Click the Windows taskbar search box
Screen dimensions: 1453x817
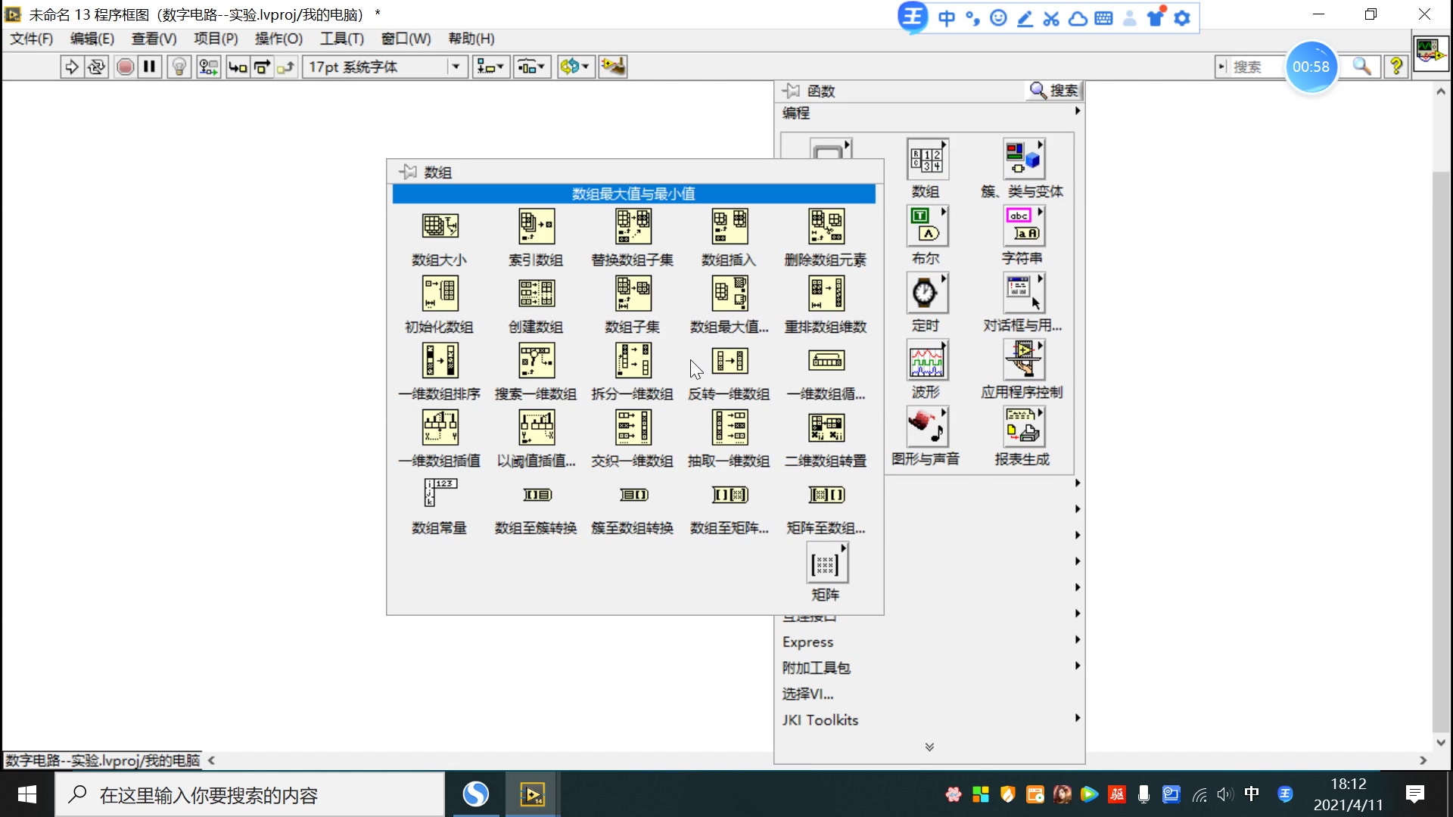[250, 795]
